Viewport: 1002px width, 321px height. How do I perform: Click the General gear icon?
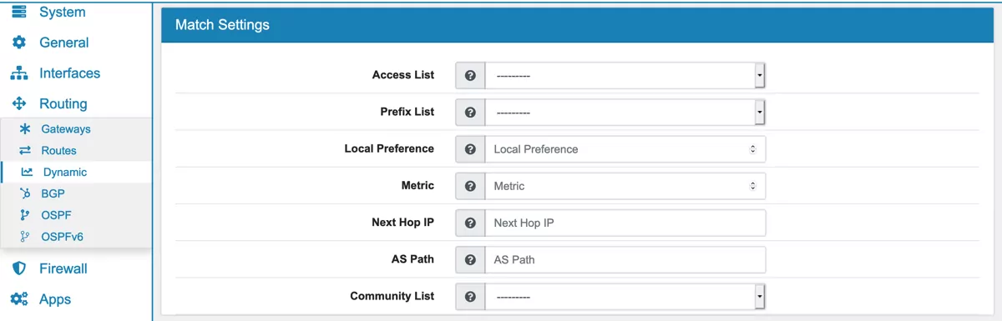pos(18,43)
